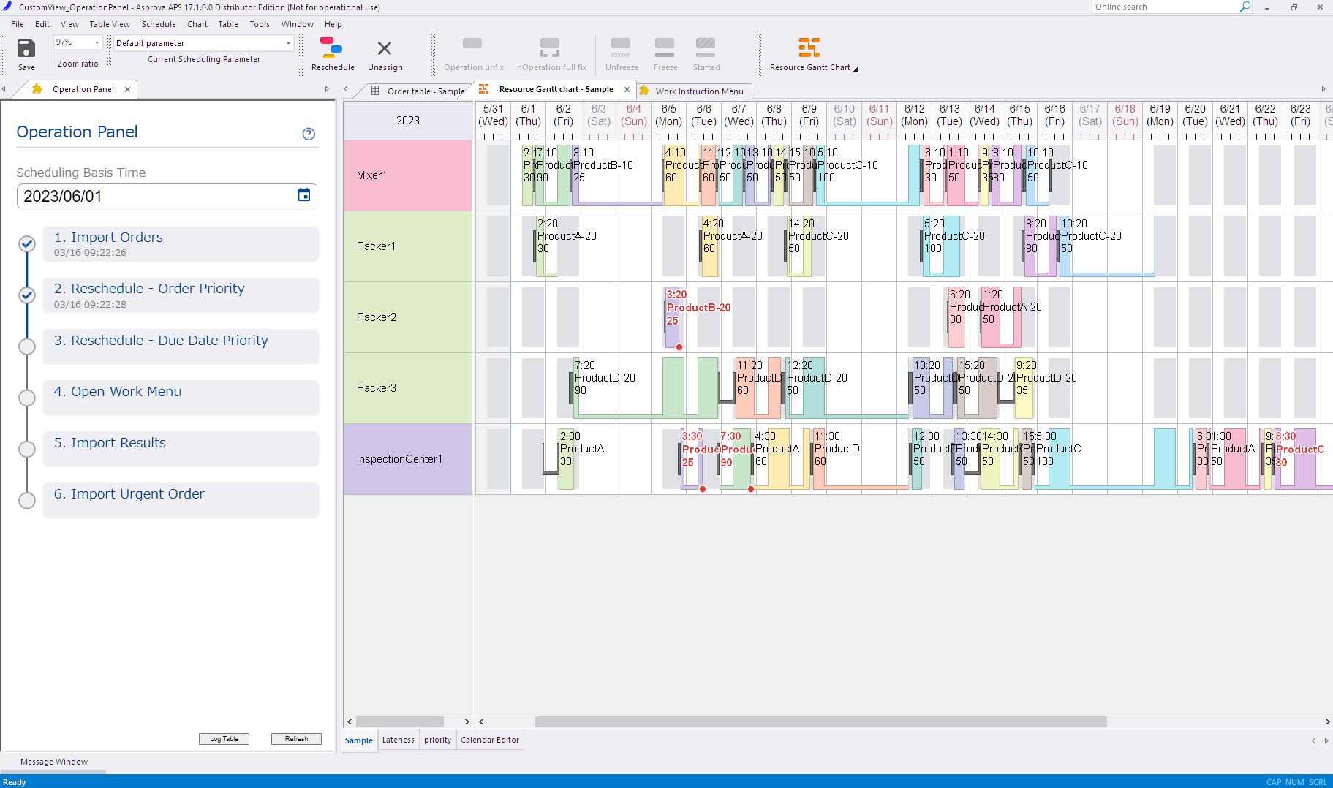1333x788 pixels.
Task: Toggle step 6 Import Urgent Order circle
Action: pyautogui.click(x=27, y=501)
